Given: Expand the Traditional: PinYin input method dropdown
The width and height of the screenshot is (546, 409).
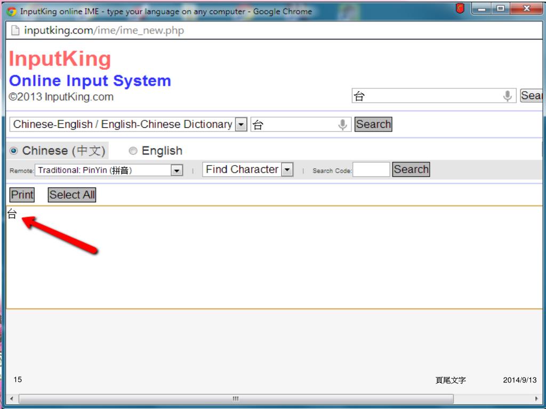Looking at the screenshot, I should (176, 170).
